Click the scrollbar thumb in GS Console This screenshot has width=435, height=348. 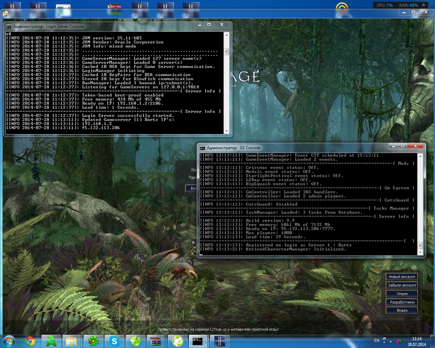coord(420,246)
